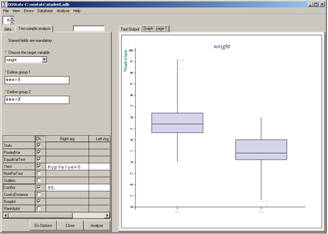Click the weight graph title
This screenshot has height=234, width=328.
(x=222, y=46)
